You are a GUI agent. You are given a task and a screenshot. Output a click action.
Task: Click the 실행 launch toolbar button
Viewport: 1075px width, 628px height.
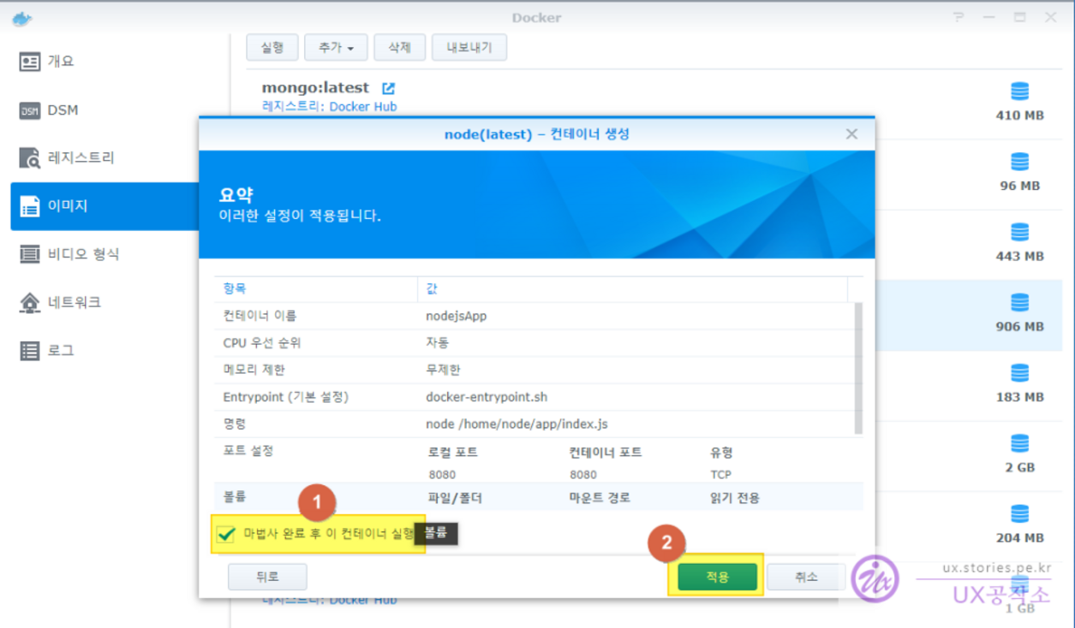272,48
